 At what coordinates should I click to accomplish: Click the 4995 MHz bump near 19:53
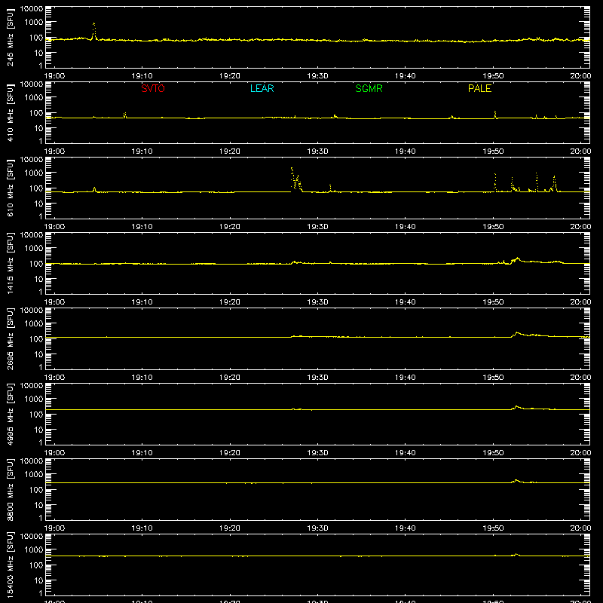click(516, 407)
